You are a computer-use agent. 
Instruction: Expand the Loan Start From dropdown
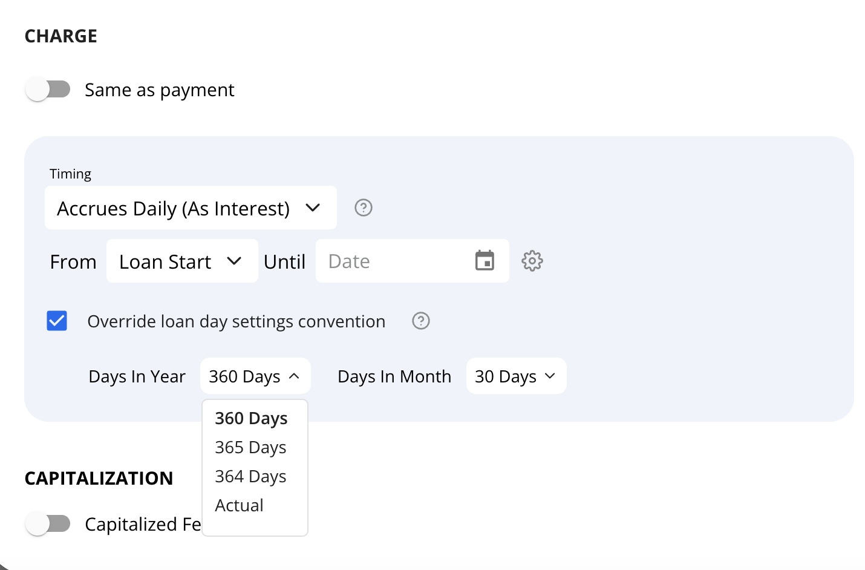[x=182, y=261]
